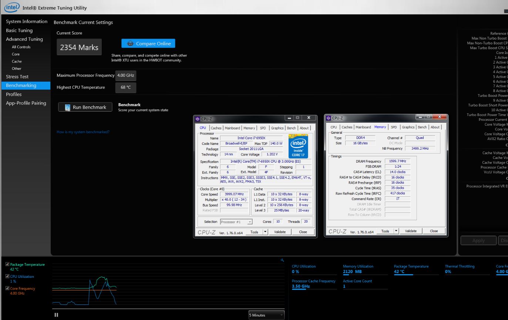Viewport: 508px width, 320px height.
Task: Click the Intel logo in title bar
Action: pyautogui.click(x=12, y=7)
